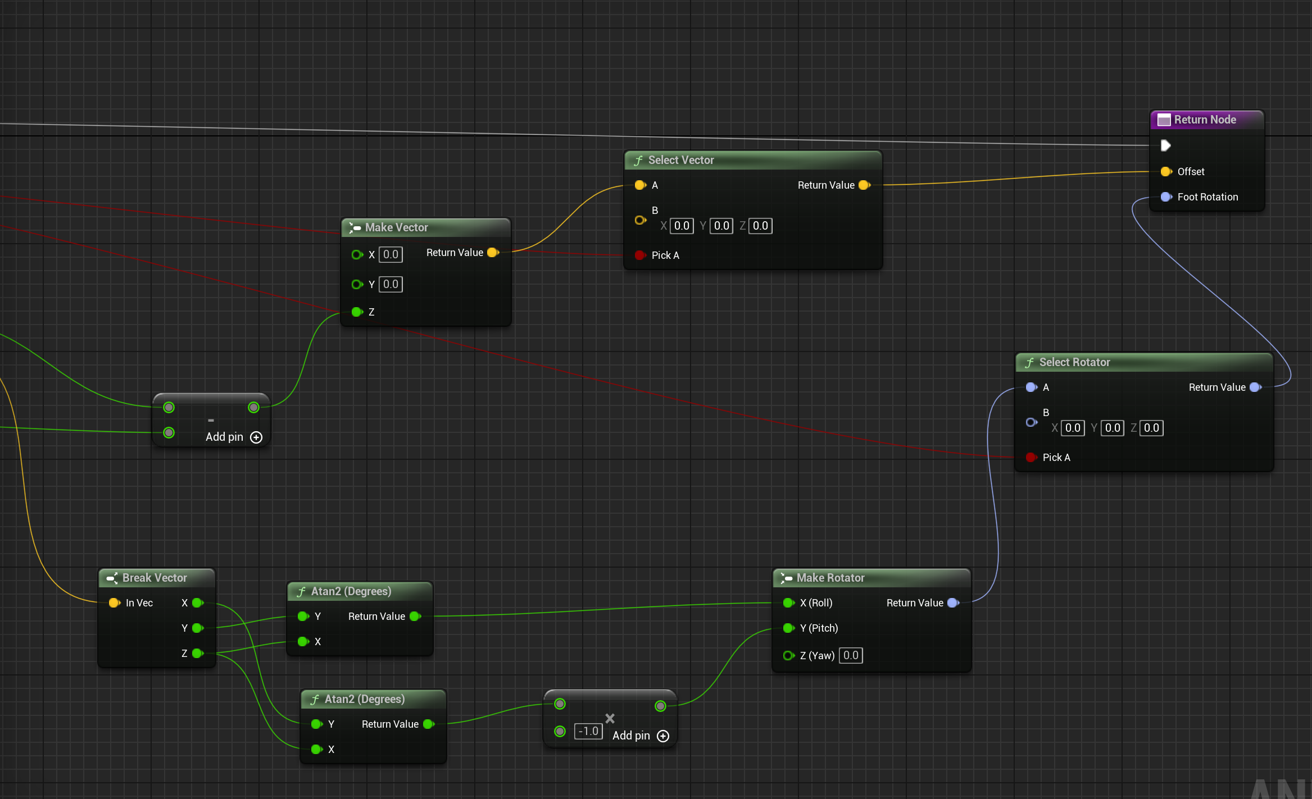
Task: Click Add pin on the subtract node
Action: [x=233, y=437]
